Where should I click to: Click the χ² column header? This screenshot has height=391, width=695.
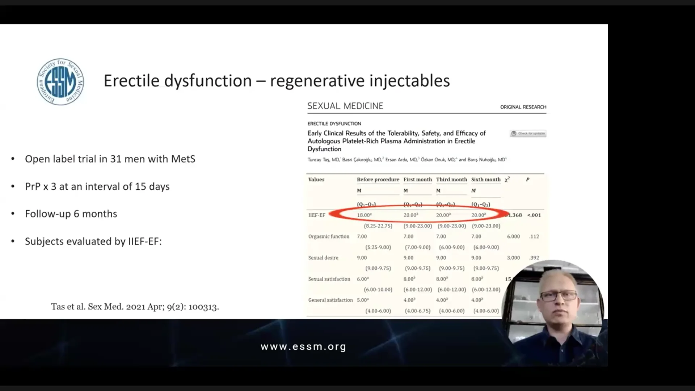coord(507,180)
